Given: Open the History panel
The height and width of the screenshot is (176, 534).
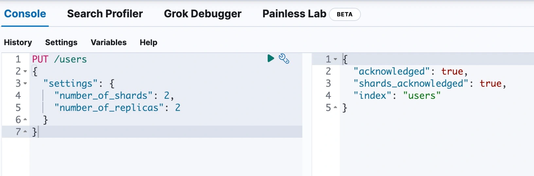Looking at the screenshot, I should coord(18,43).
